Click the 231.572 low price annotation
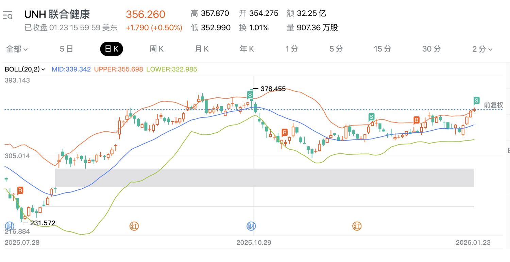This screenshot has height=262, width=510. [x=42, y=223]
